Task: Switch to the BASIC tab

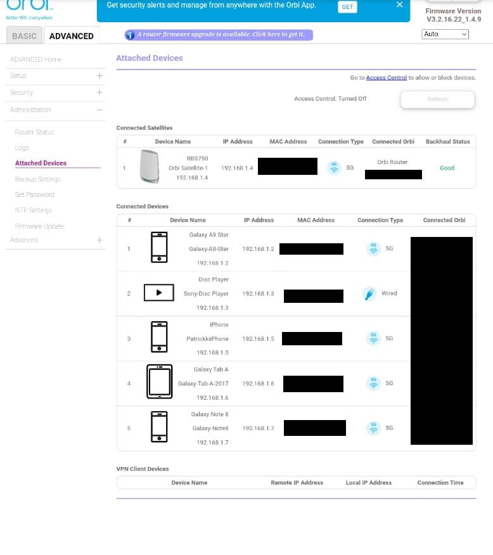Action: [25, 35]
